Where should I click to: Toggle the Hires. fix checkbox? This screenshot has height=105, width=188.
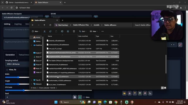coord(7,70)
